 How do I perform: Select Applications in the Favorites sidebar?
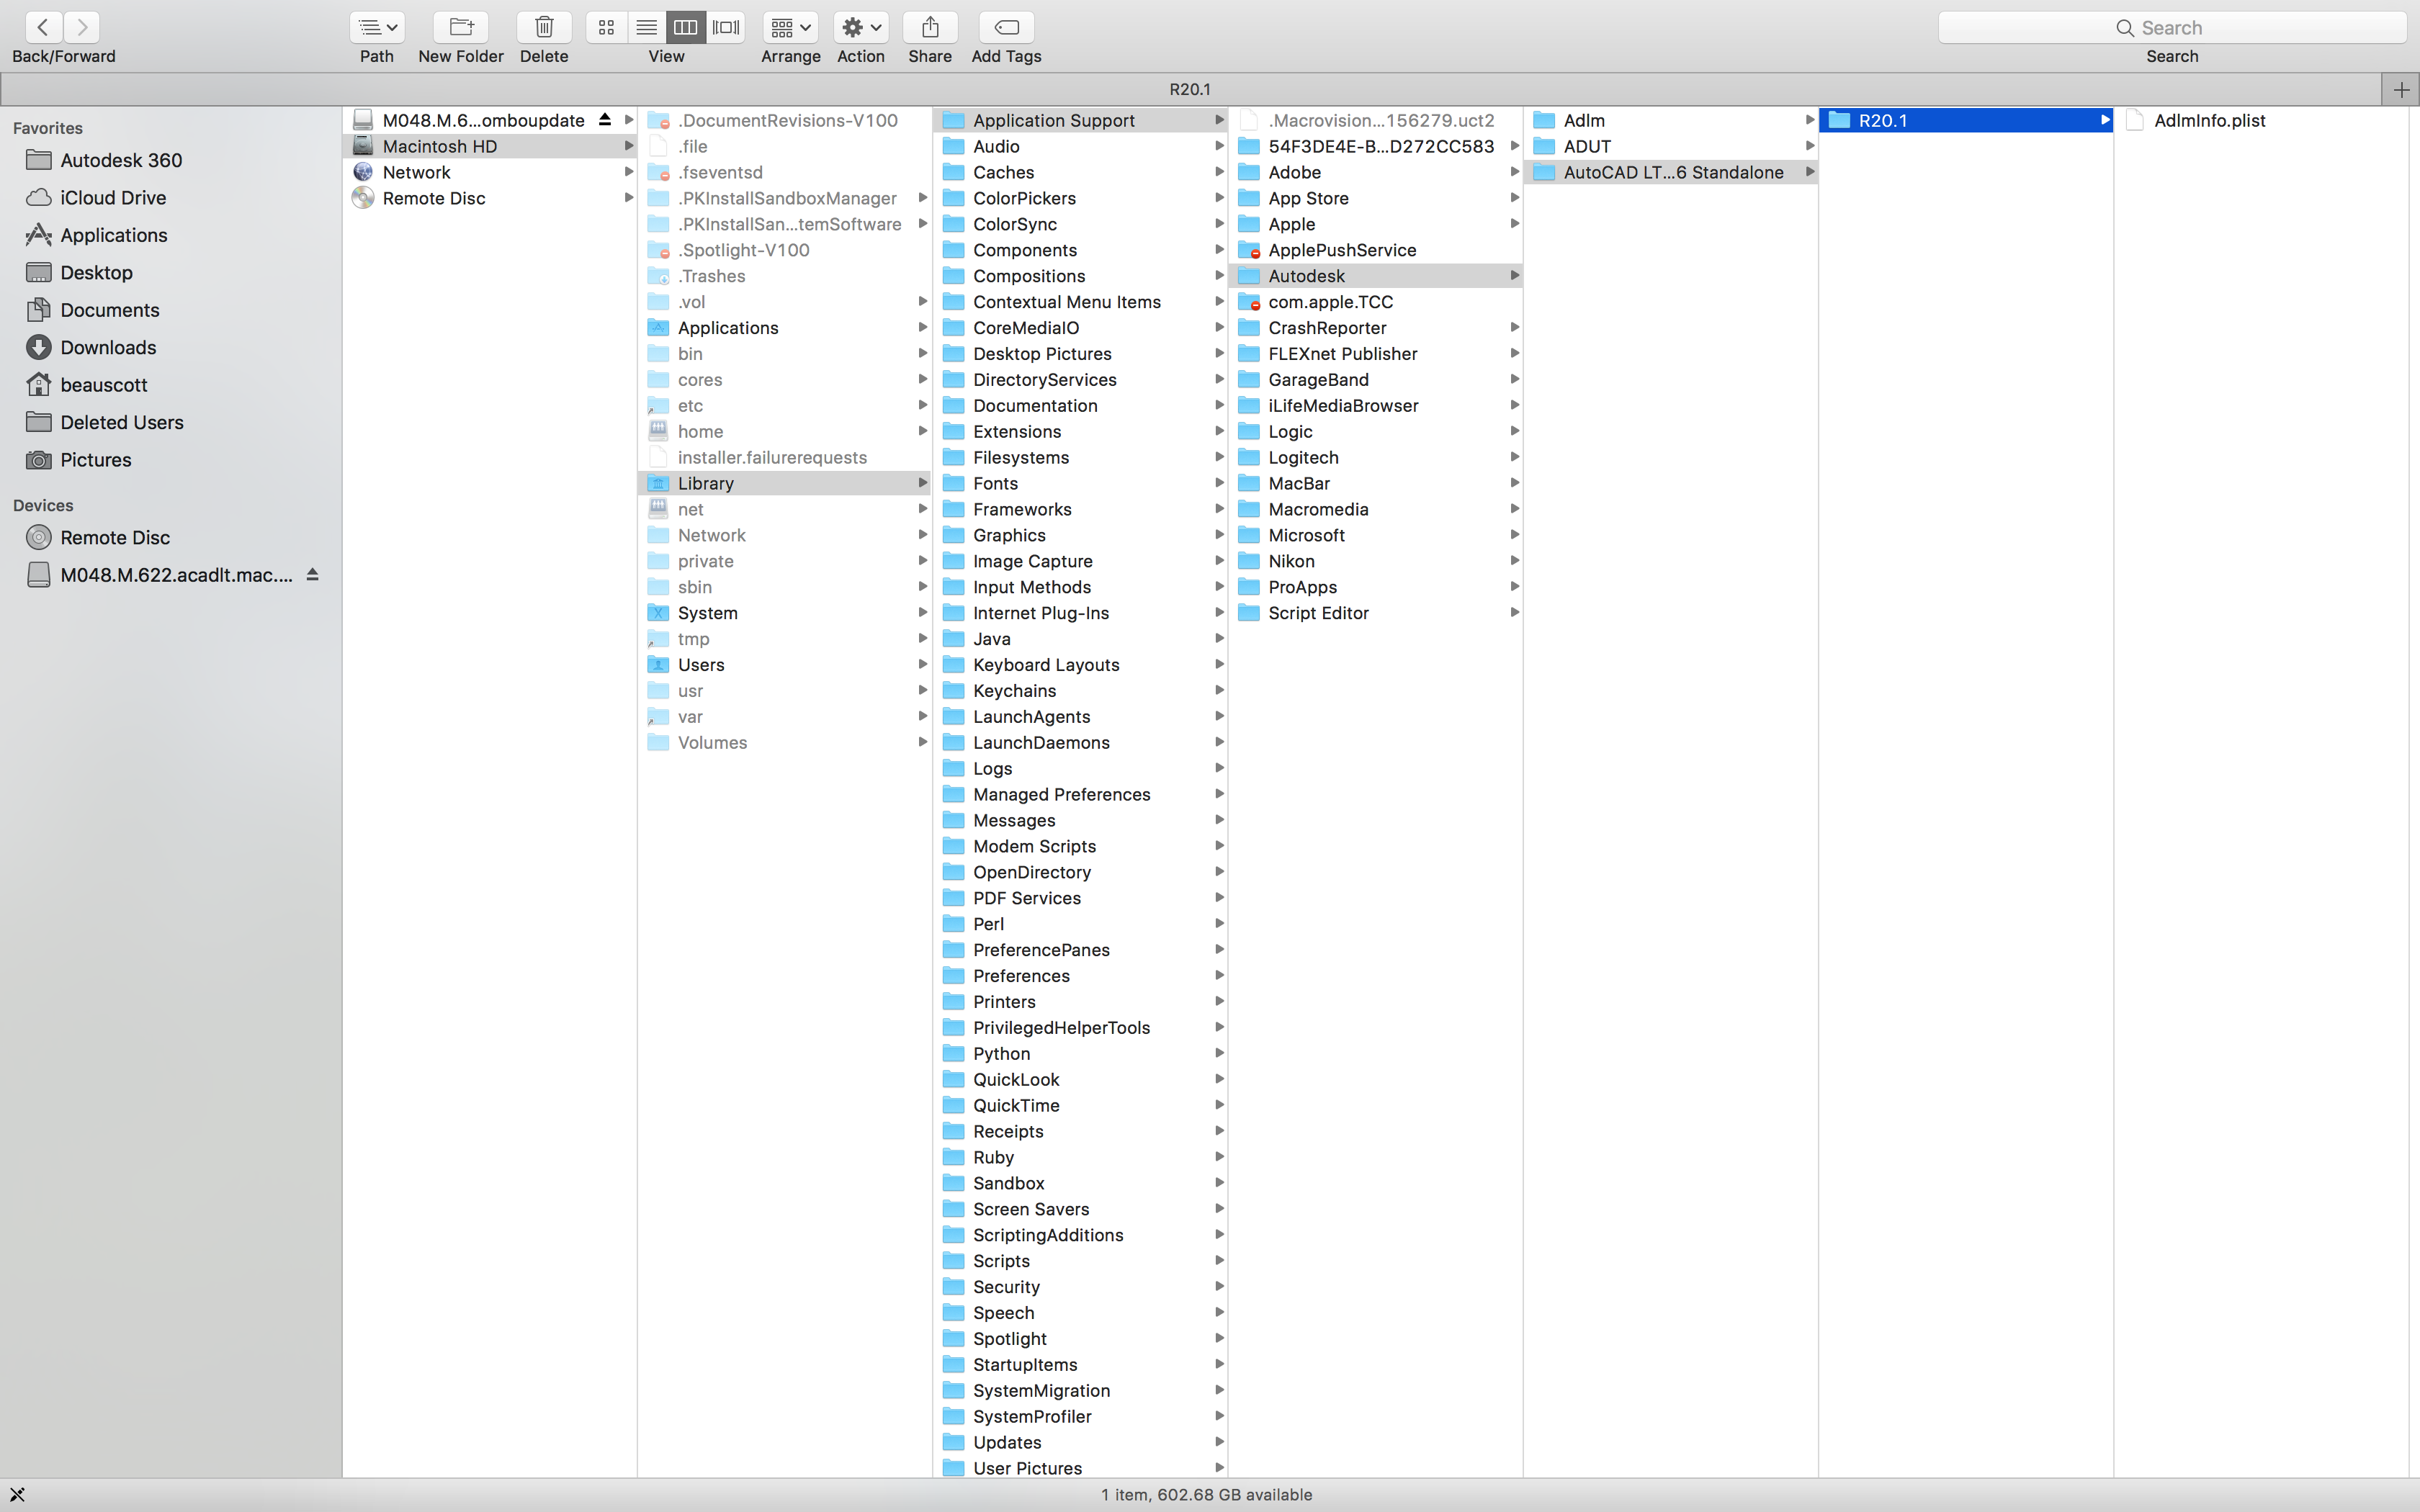(x=113, y=235)
